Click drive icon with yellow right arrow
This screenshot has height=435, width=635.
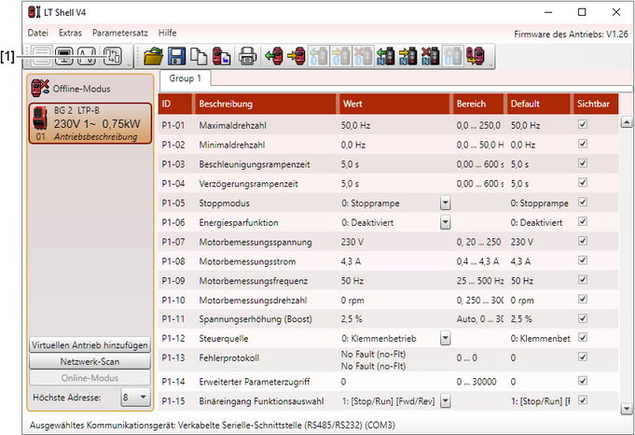pos(298,57)
